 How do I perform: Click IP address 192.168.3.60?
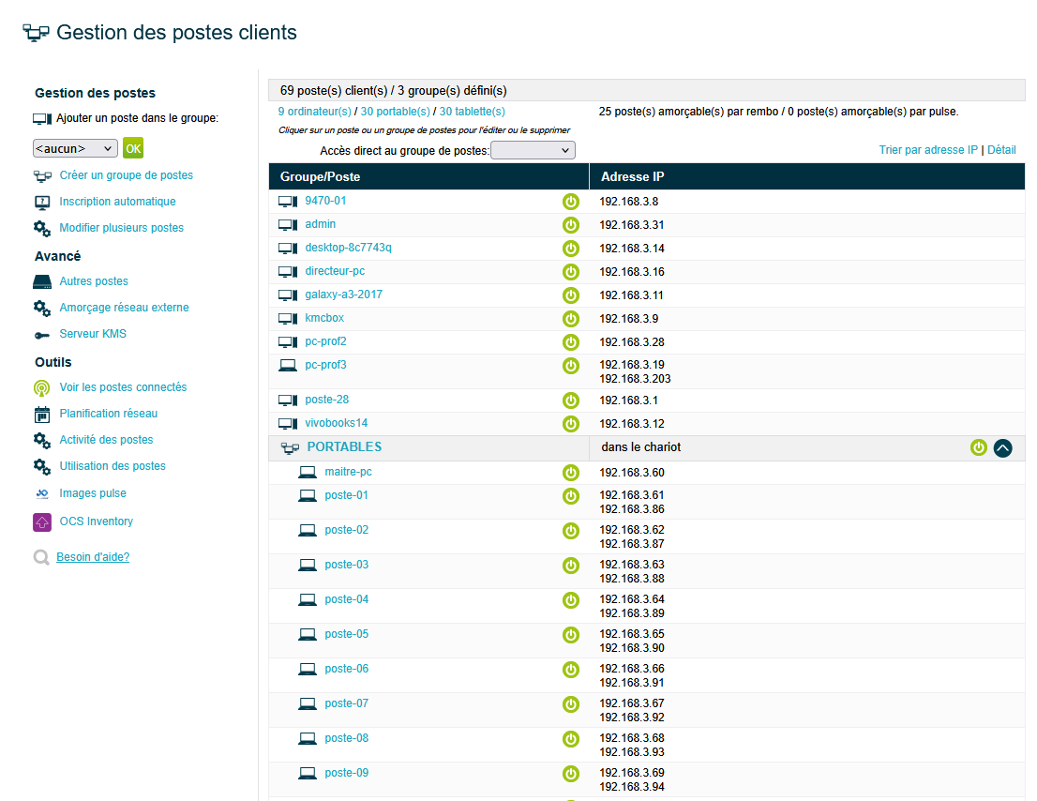coord(632,473)
